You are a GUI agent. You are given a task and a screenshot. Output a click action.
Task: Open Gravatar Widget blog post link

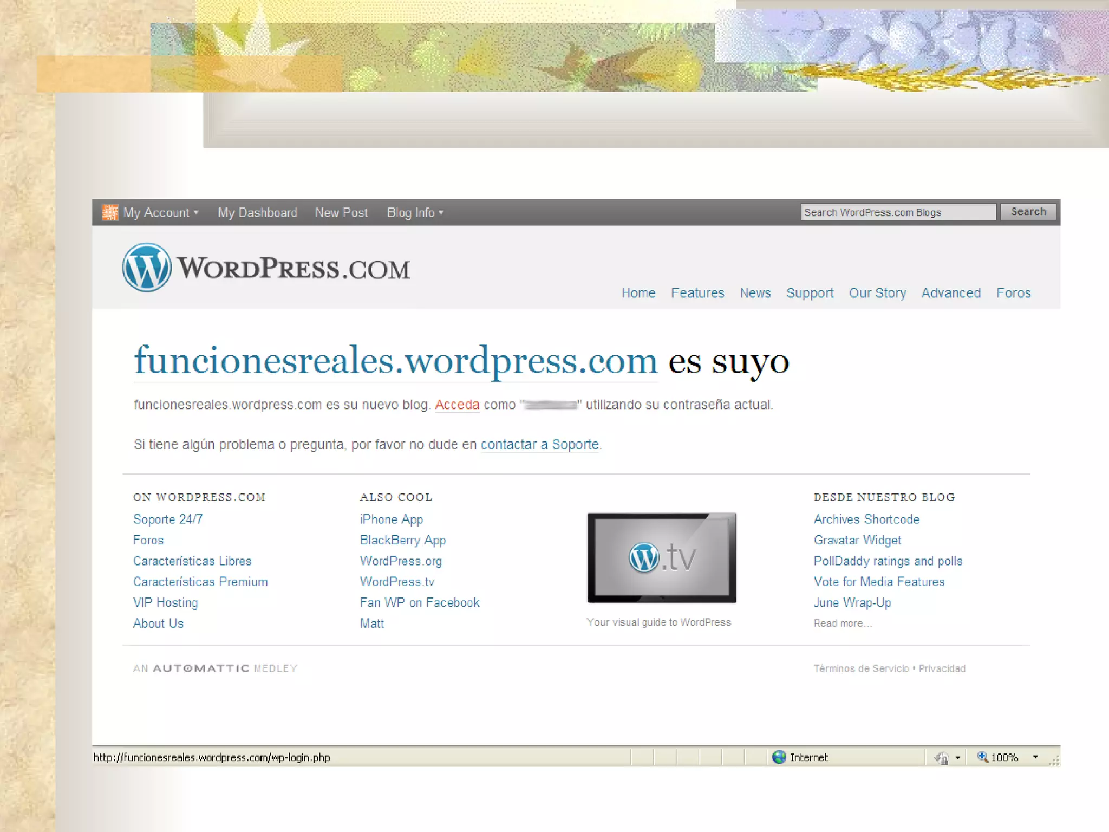pyautogui.click(x=857, y=540)
